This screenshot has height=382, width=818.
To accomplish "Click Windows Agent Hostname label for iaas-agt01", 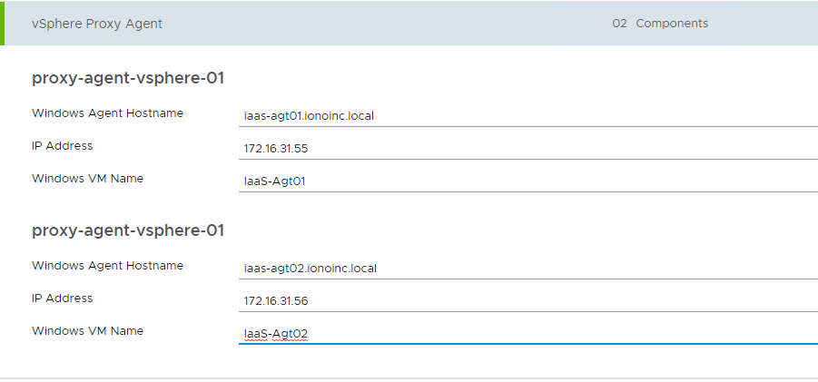I will [x=107, y=113].
